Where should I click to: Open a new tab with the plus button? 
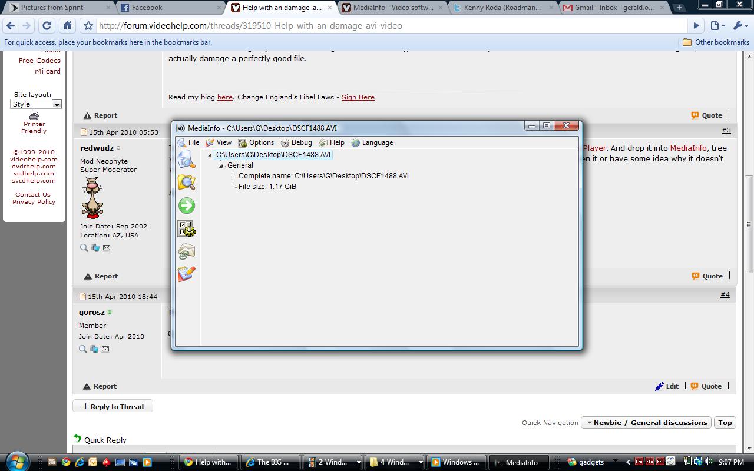[679, 8]
